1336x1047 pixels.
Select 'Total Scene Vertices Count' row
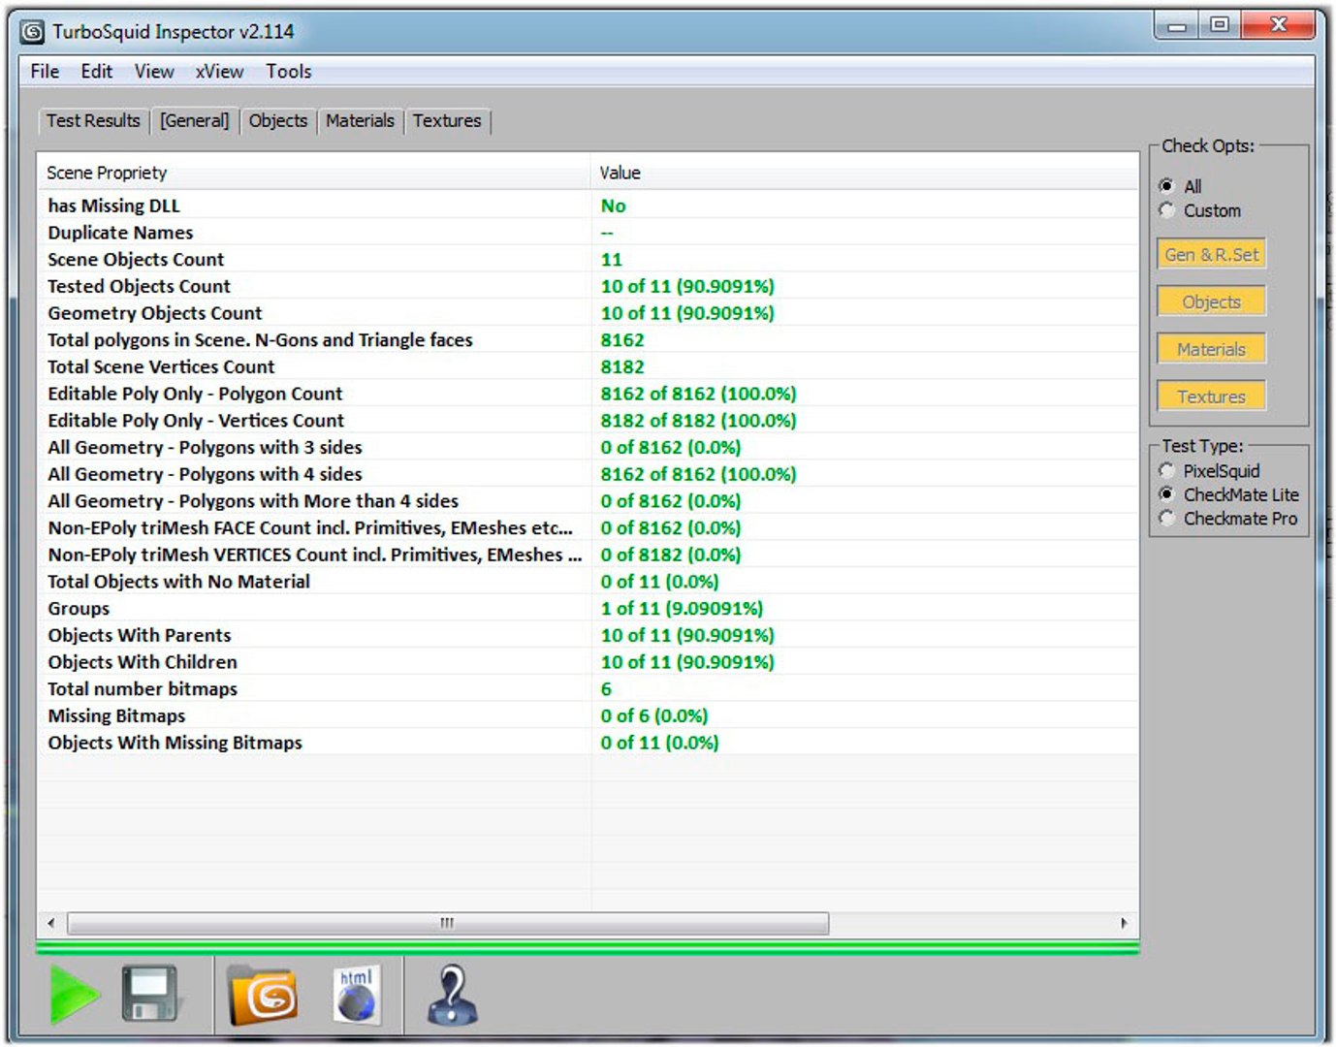pyautogui.click(x=588, y=366)
